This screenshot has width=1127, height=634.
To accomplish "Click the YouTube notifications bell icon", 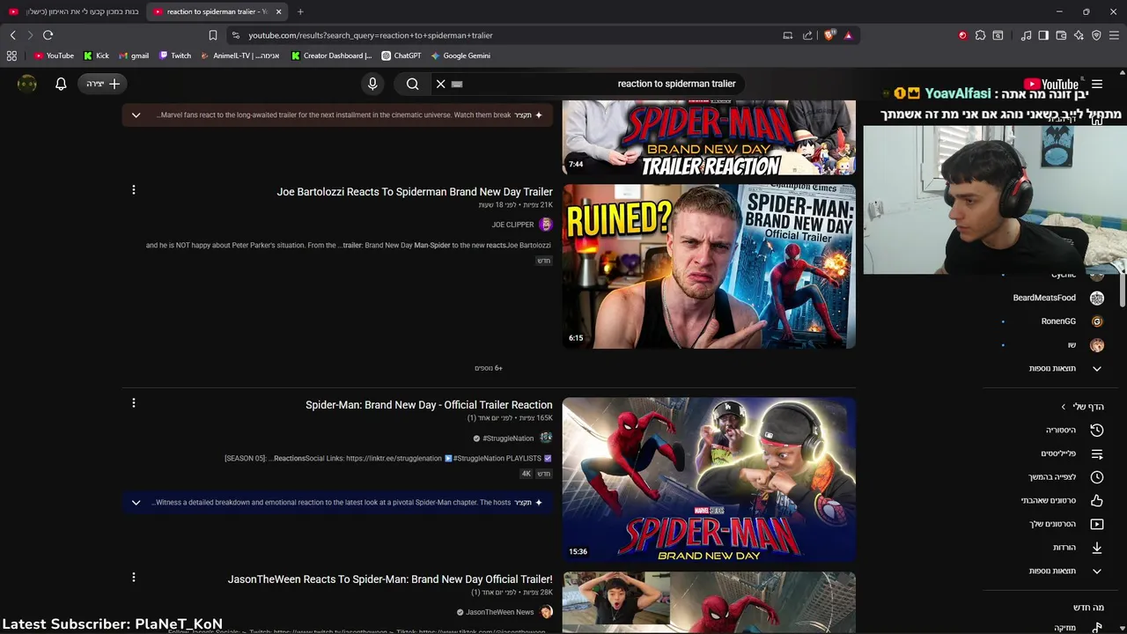I will pos(61,84).
